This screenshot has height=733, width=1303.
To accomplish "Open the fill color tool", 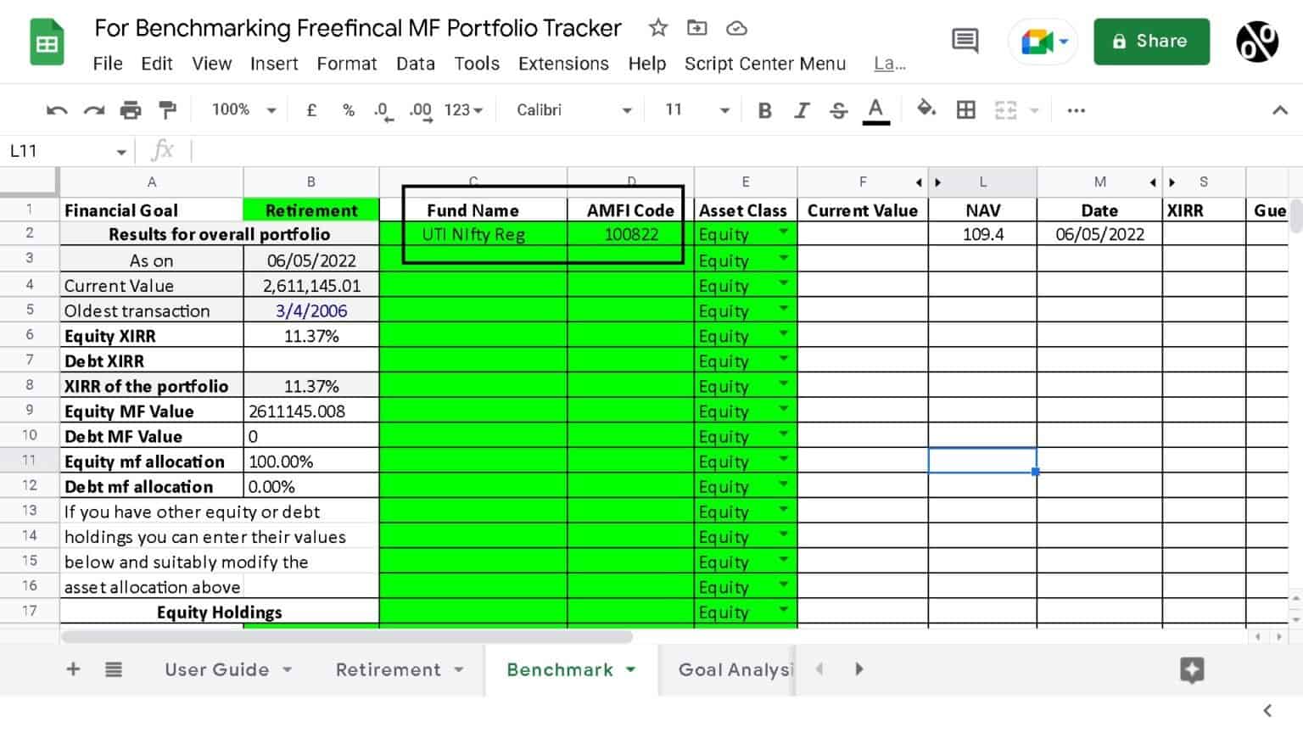I will click(926, 109).
